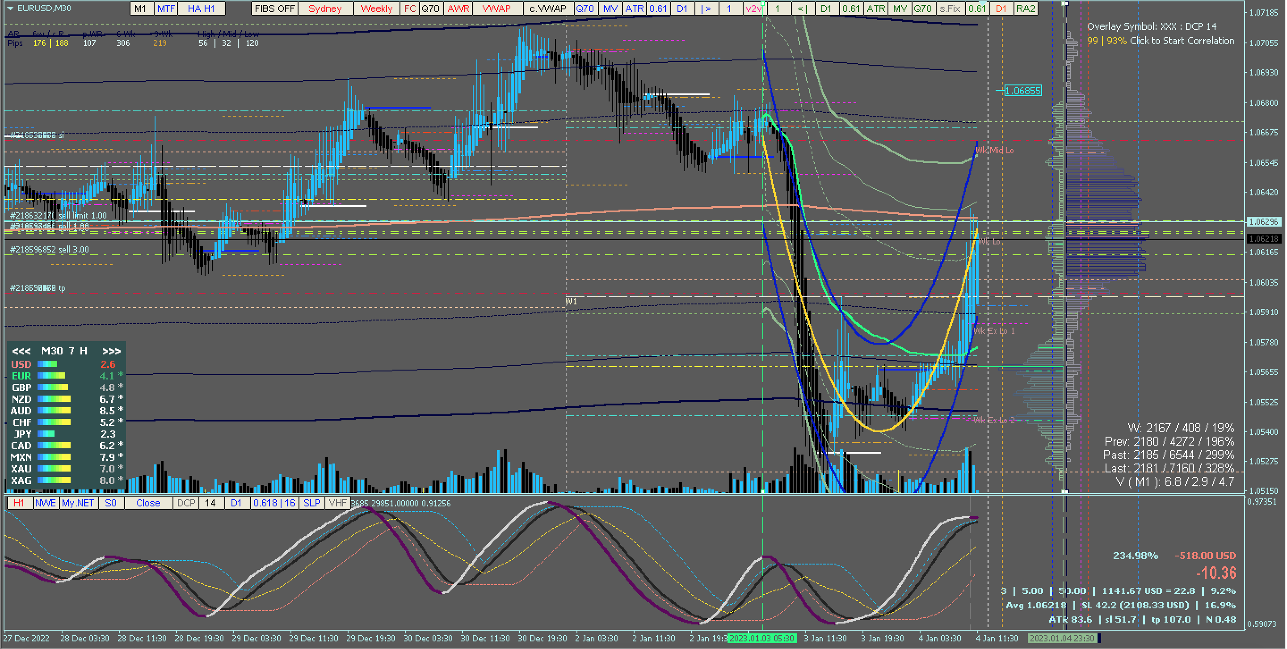The image size is (1287, 649).
Task: Open the EURUSD,M30 chart dropdown arrow
Action: pyautogui.click(x=10, y=8)
